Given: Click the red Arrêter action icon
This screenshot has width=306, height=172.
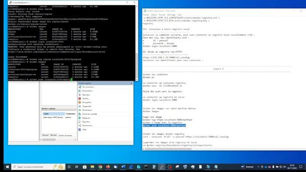Looking at the screenshot, I should (x=80, y=98).
